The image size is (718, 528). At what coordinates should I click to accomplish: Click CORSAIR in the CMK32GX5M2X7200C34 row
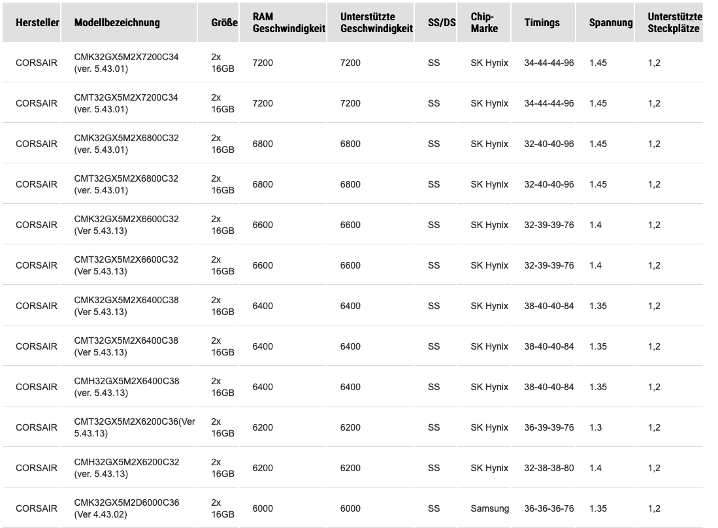pos(37,63)
